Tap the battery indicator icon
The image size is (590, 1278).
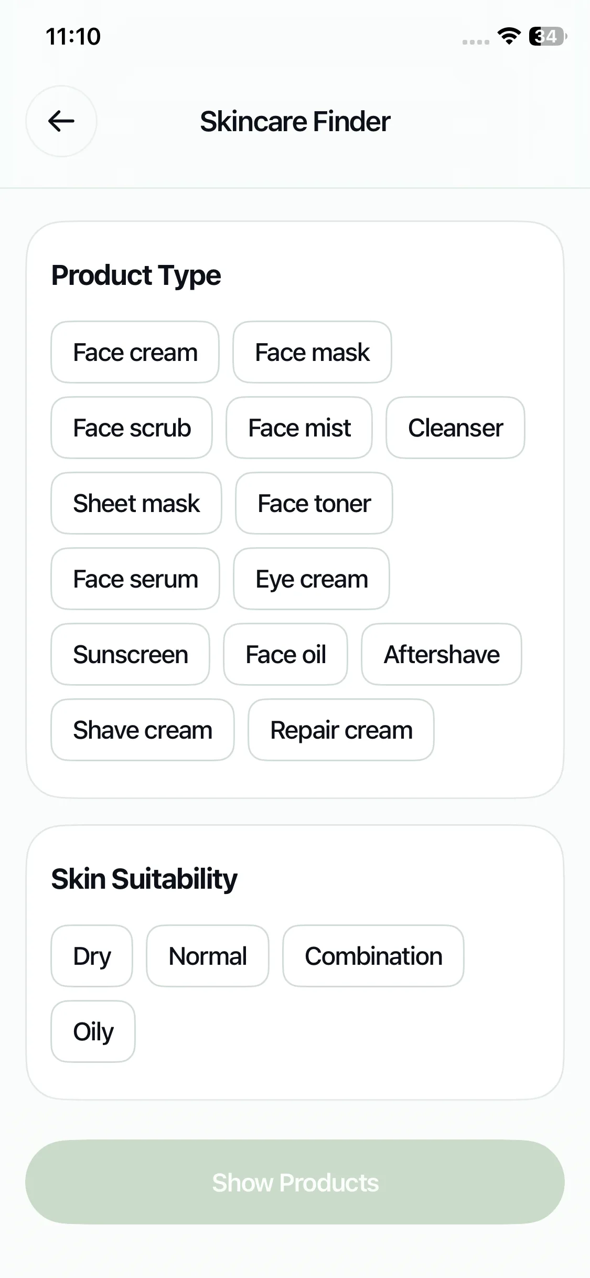pos(548,36)
